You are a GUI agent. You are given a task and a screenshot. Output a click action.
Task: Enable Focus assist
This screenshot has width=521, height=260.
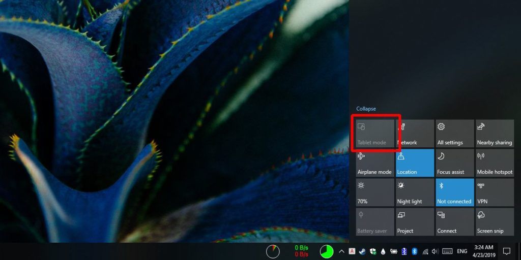pos(454,163)
